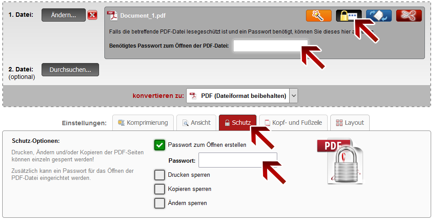Click the PDF icon beside Document_1.pdf

[x=112, y=16]
